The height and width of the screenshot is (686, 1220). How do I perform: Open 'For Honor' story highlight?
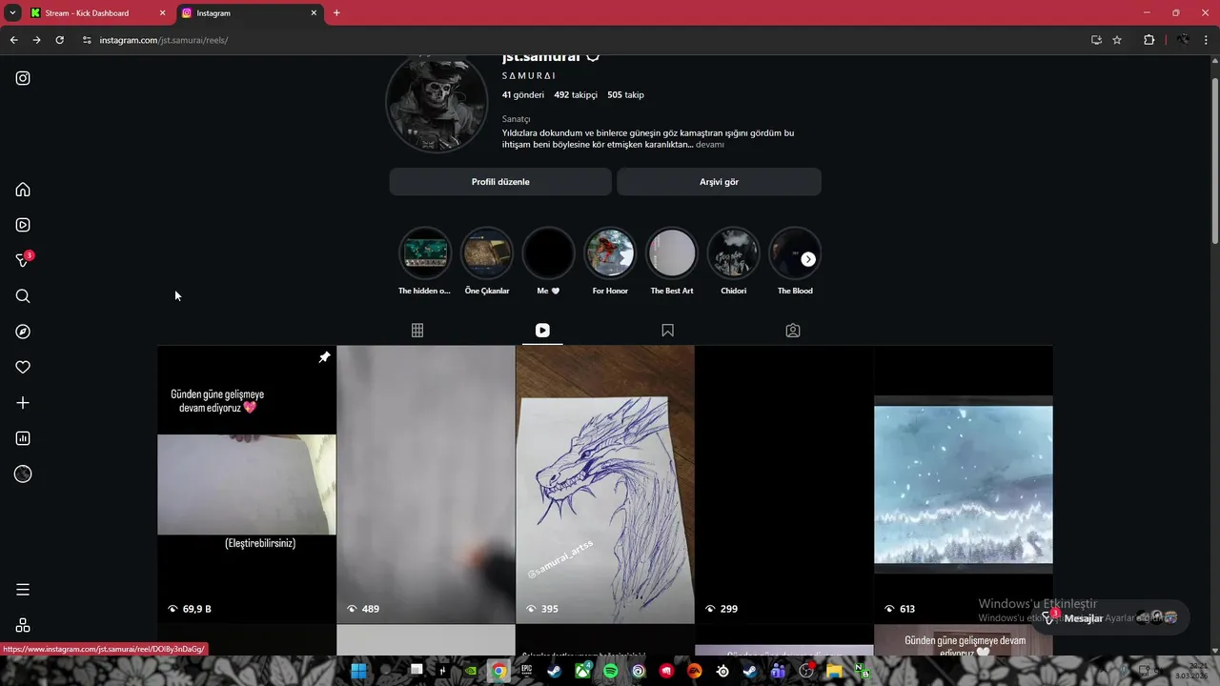pyautogui.click(x=610, y=253)
